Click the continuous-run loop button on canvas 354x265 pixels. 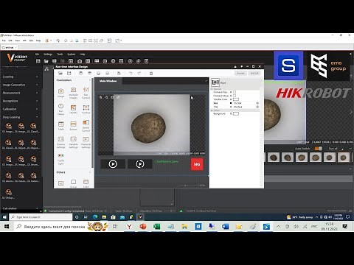coord(140,164)
